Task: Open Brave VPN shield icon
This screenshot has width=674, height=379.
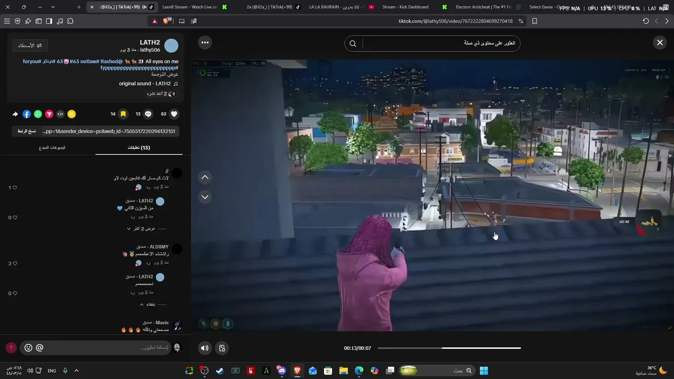Action: (17, 21)
